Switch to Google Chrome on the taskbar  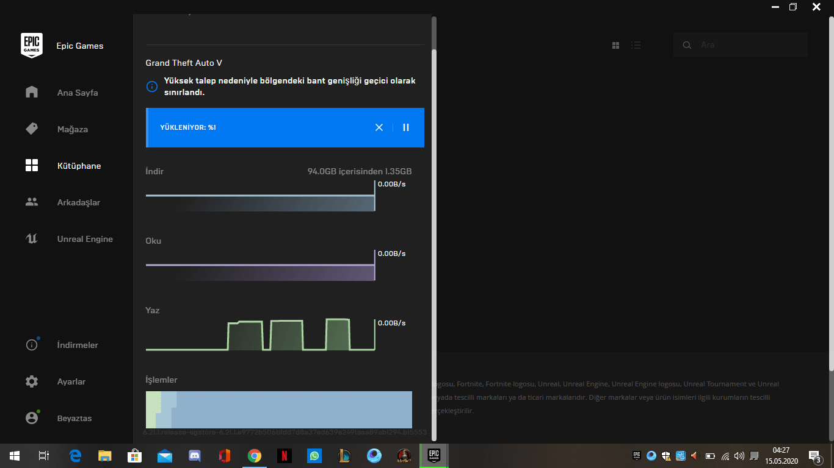pyautogui.click(x=255, y=456)
